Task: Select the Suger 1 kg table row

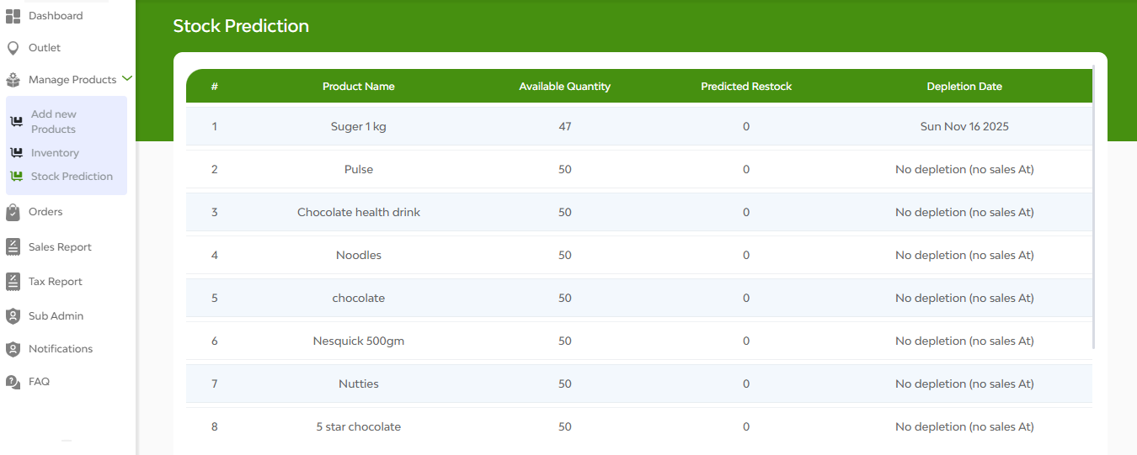Action: [x=639, y=126]
